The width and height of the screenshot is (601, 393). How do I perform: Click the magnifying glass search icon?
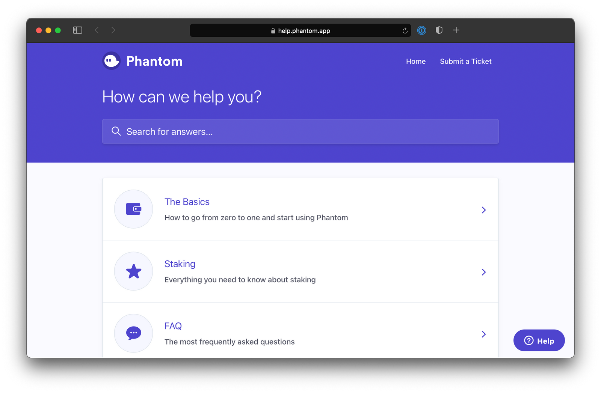pyautogui.click(x=116, y=131)
